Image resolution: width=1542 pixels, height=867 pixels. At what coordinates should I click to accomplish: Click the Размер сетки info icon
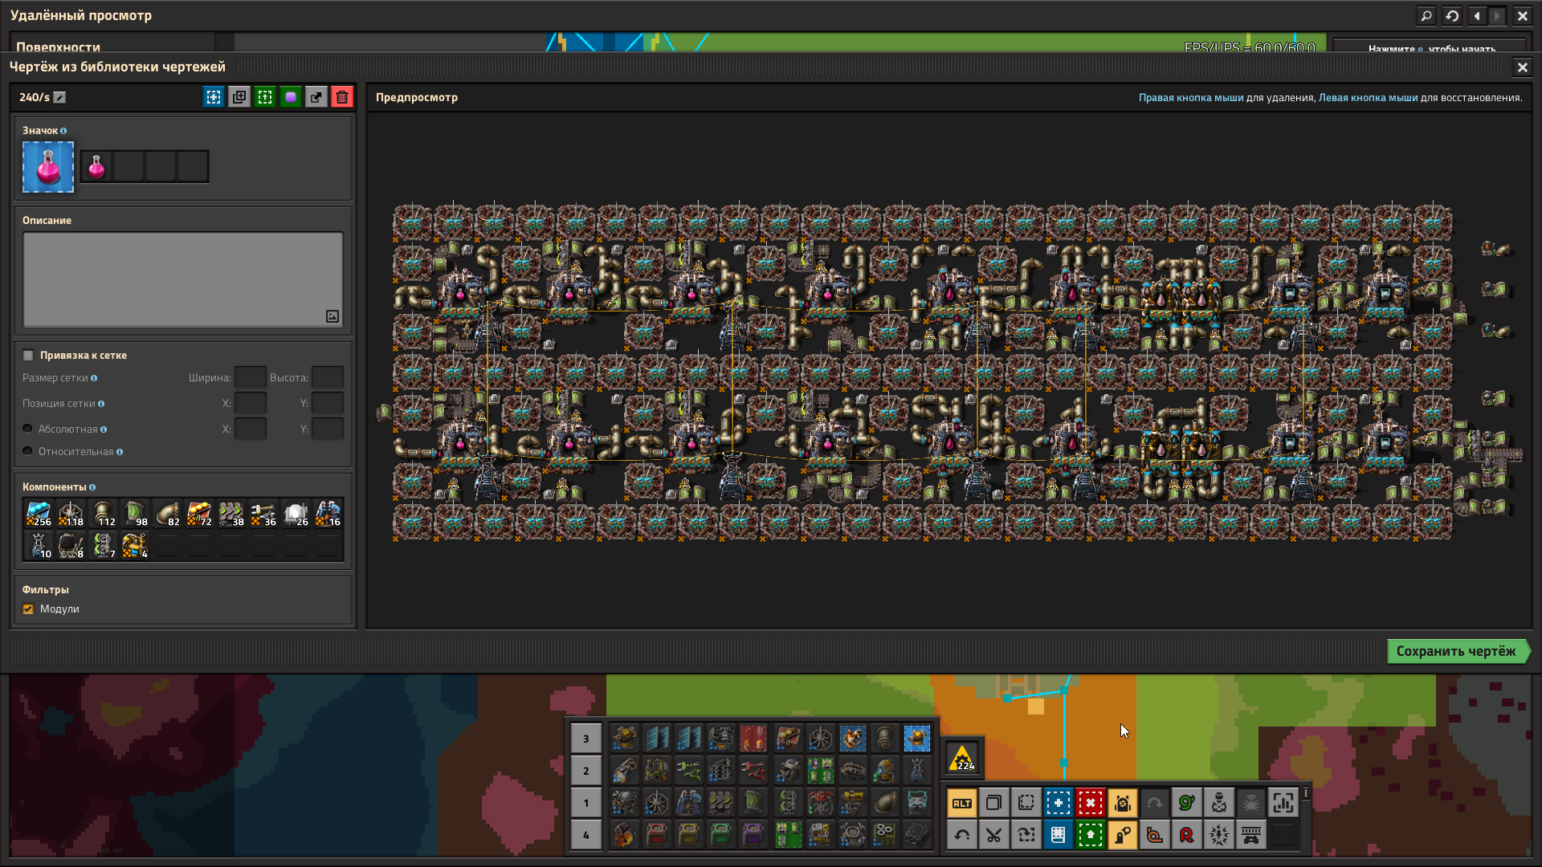pos(94,378)
